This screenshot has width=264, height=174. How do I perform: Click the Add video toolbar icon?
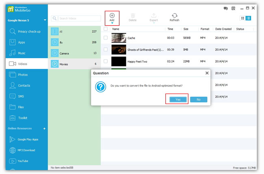[112, 16]
